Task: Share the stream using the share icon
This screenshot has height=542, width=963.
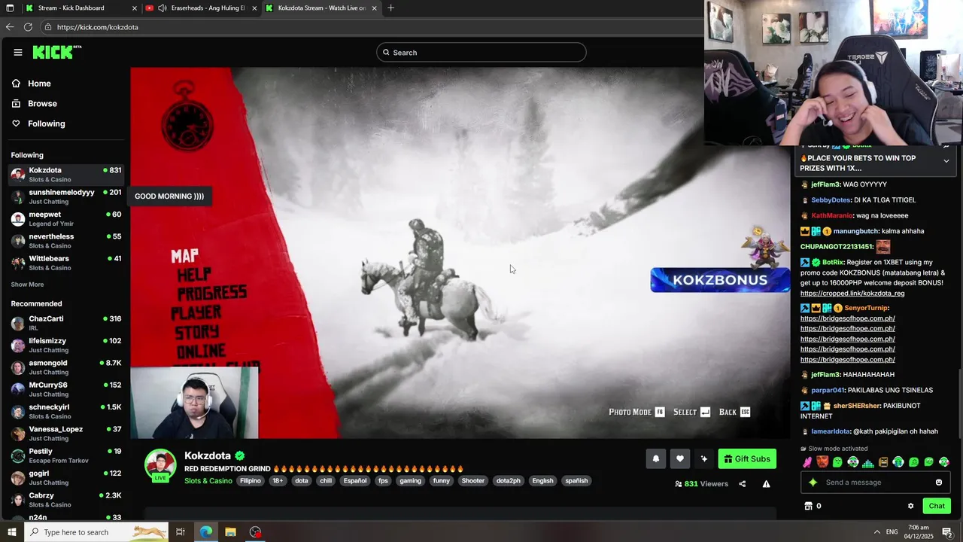Action: [742, 484]
